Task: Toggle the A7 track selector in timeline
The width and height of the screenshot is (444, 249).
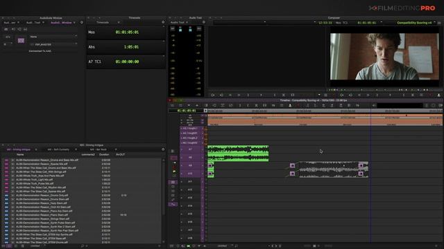Action: 190,149
